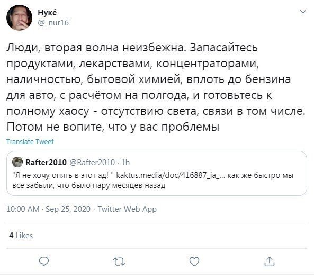This screenshot has height=278, width=314.
Task: Open the @_nur16 handle
Action: tap(53, 23)
